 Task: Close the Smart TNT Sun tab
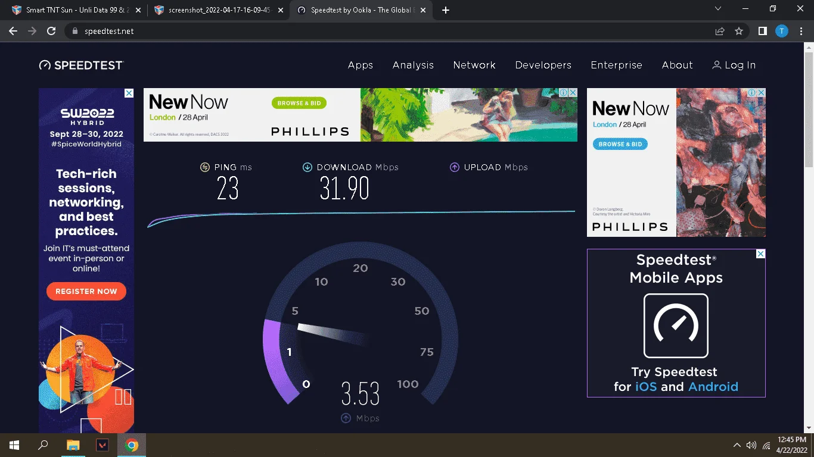138,10
